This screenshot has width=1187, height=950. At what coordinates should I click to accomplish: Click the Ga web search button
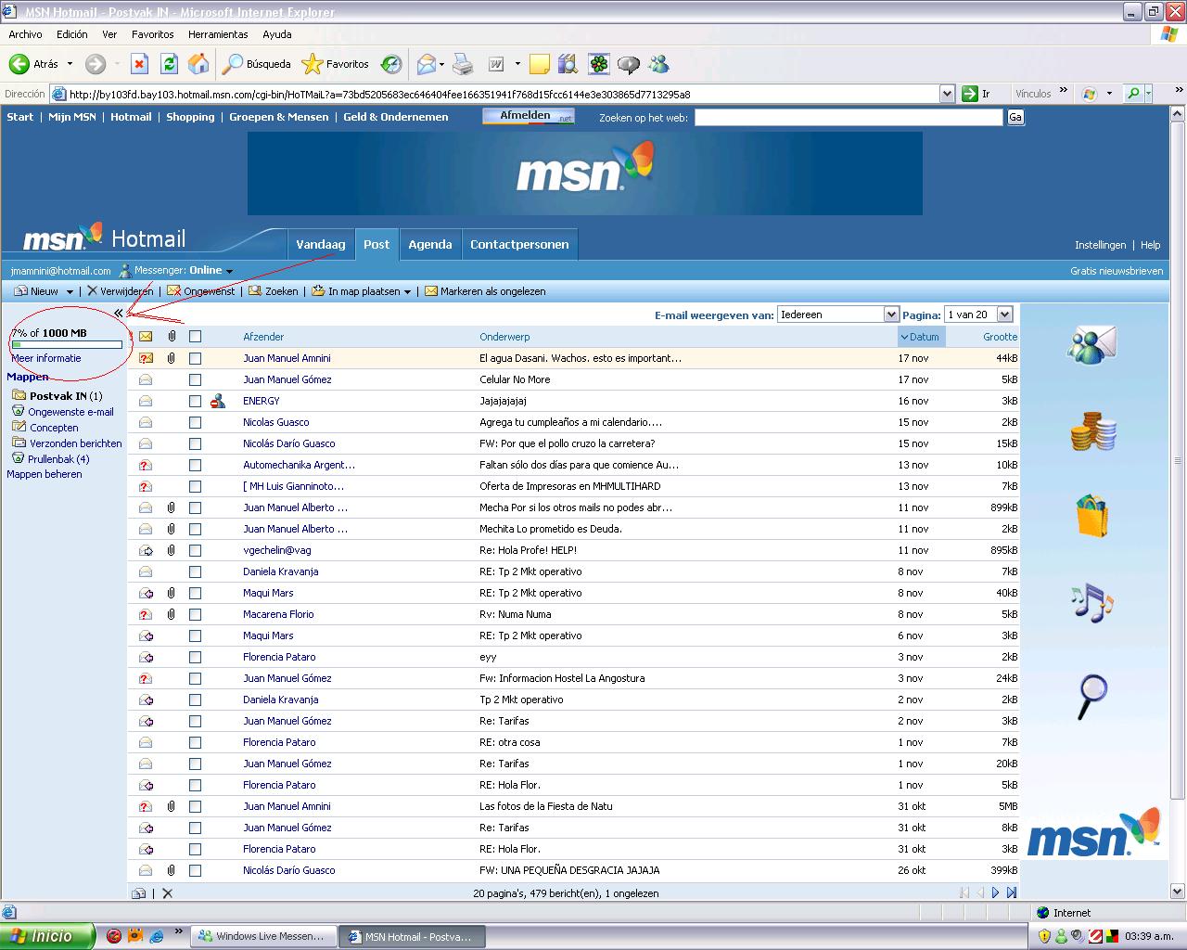tap(1015, 118)
